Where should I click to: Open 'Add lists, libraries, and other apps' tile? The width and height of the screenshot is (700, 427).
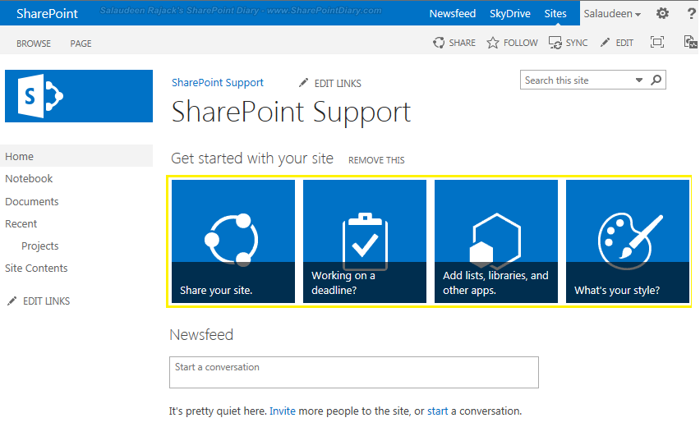[496, 241]
